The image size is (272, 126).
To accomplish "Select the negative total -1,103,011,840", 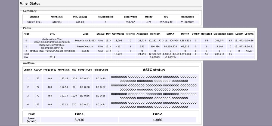I will 170,54.
